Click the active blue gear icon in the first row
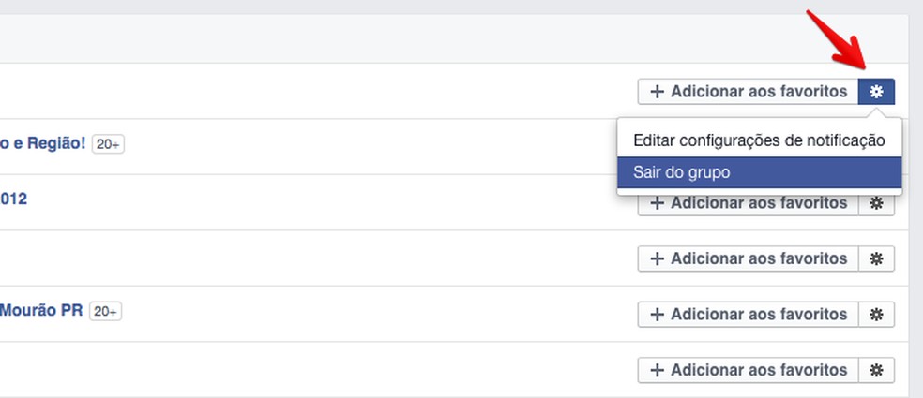The width and height of the screenshot is (923, 398). tap(876, 92)
